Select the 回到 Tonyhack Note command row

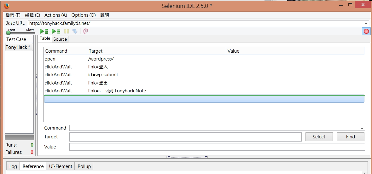pos(204,91)
